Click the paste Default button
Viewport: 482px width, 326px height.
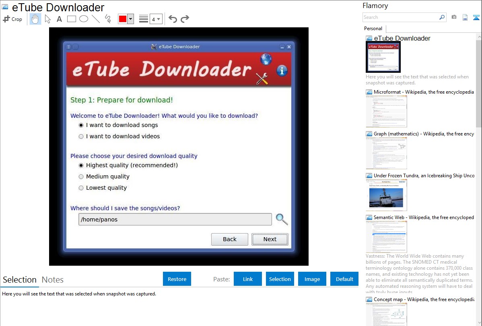pyautogui.click(x=344, y=279)
